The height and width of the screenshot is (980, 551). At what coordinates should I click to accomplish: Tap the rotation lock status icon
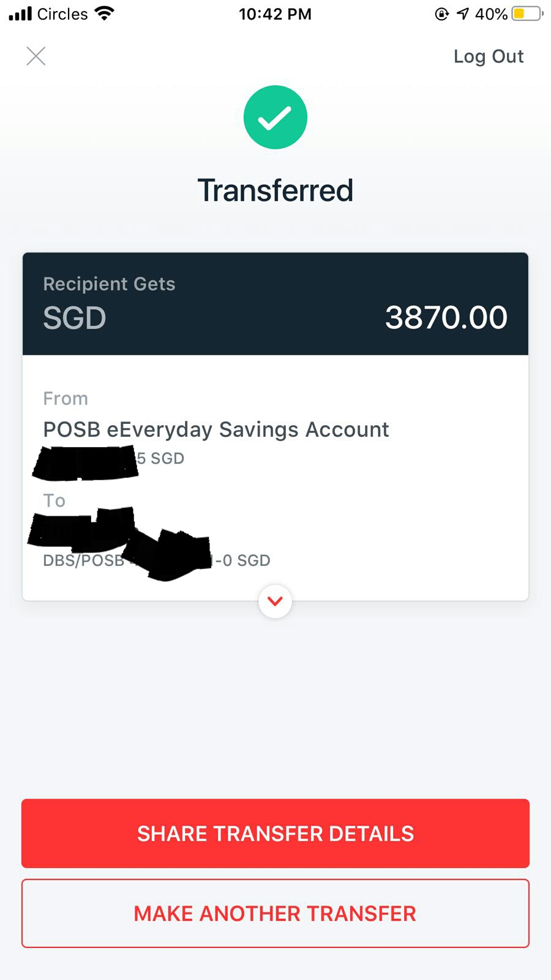click(x=441, y=14)
